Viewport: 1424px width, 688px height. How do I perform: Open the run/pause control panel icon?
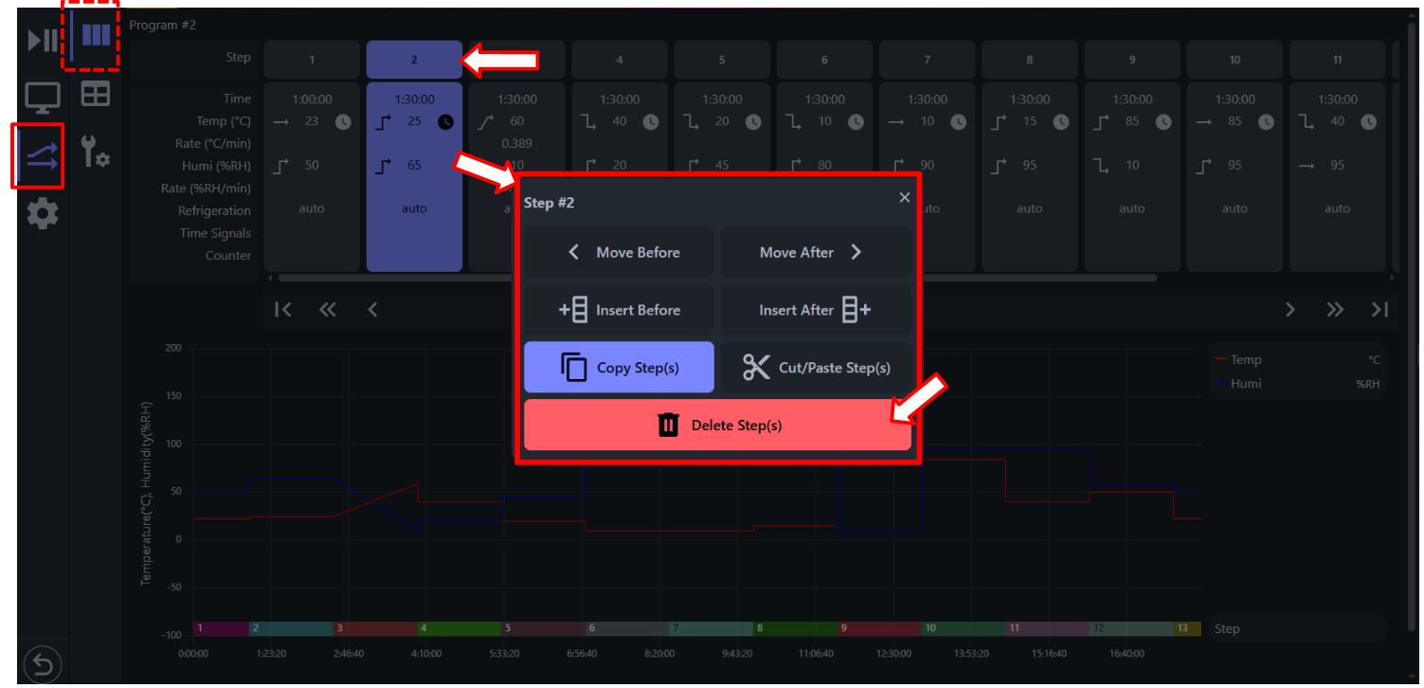point(43,40)
